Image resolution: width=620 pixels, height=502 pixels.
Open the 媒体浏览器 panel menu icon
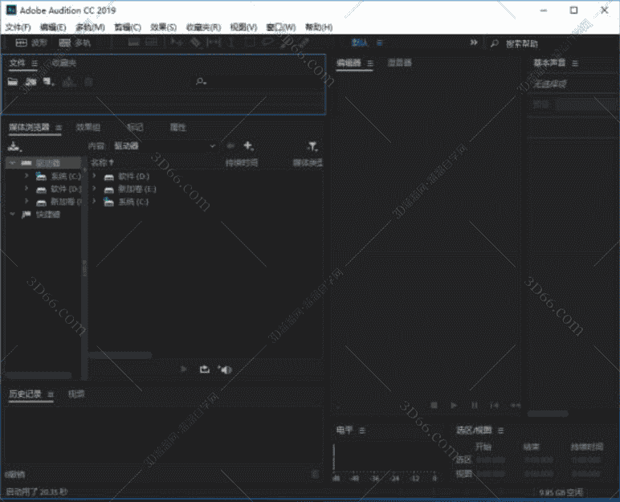(x=59, y=128)
